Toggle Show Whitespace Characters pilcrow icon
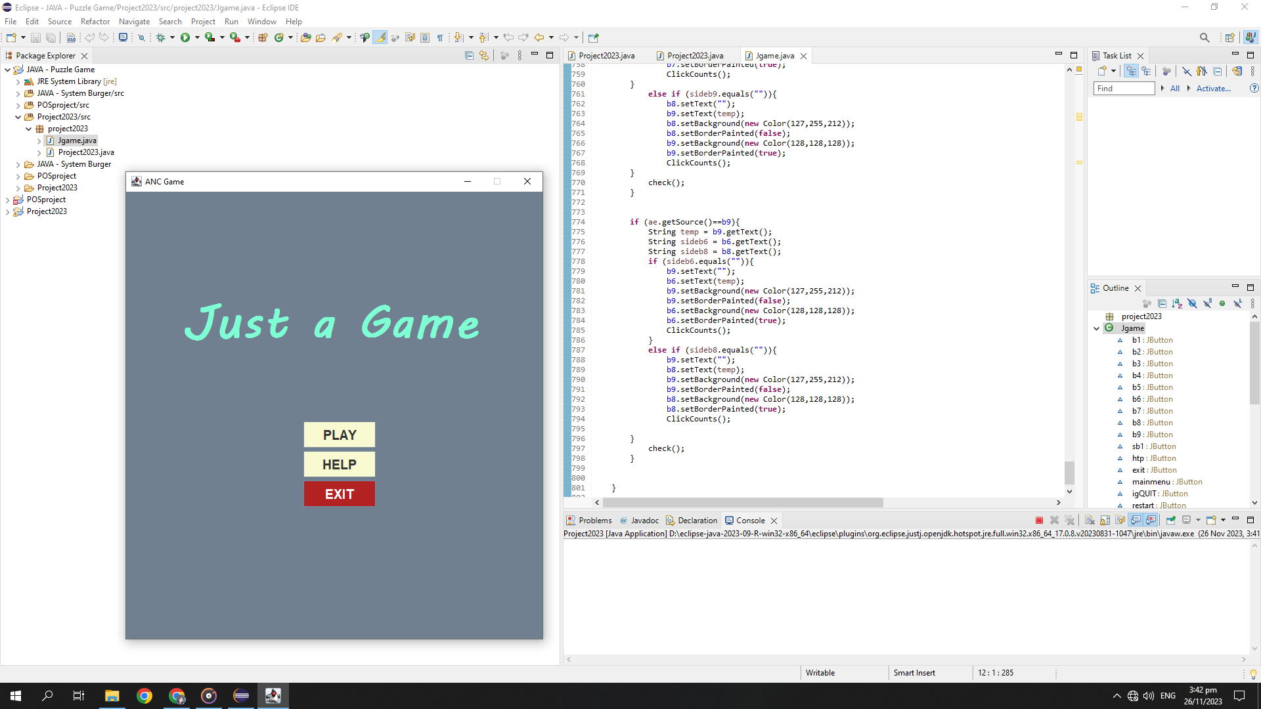 coord(440,37)
